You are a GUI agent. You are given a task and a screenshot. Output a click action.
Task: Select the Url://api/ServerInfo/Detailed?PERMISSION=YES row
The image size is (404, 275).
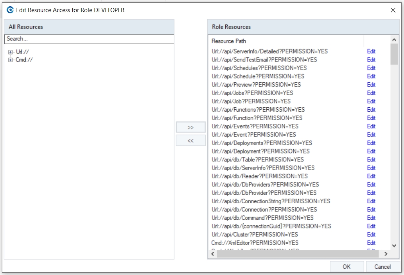point(270,51)
